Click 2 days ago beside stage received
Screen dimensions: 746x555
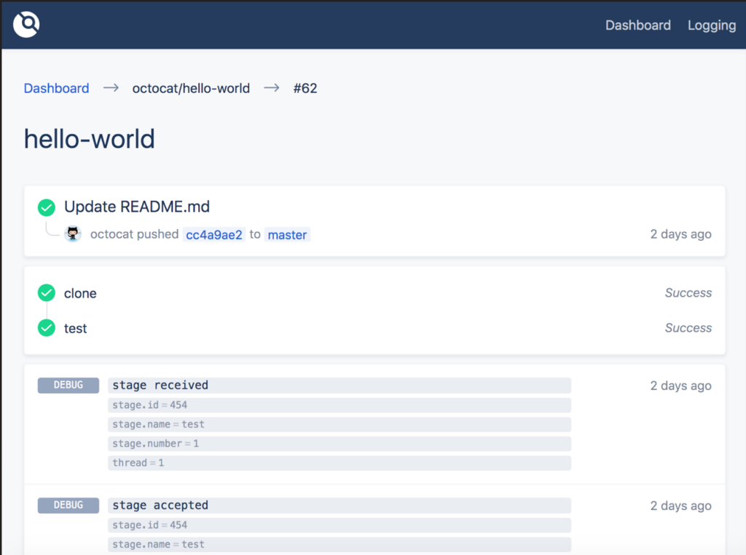(681, 386)
